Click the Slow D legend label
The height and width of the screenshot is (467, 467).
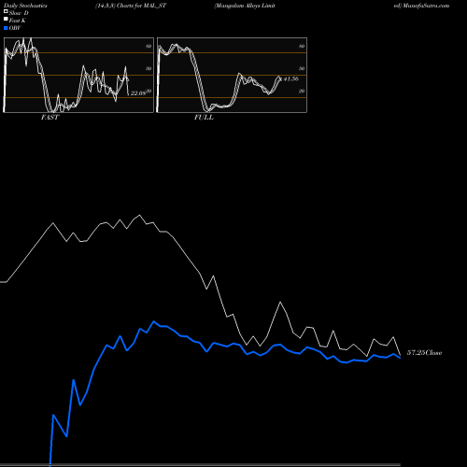[19, 13]
